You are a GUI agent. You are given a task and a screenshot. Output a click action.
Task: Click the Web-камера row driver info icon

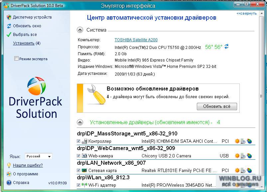tap(243, 156)
